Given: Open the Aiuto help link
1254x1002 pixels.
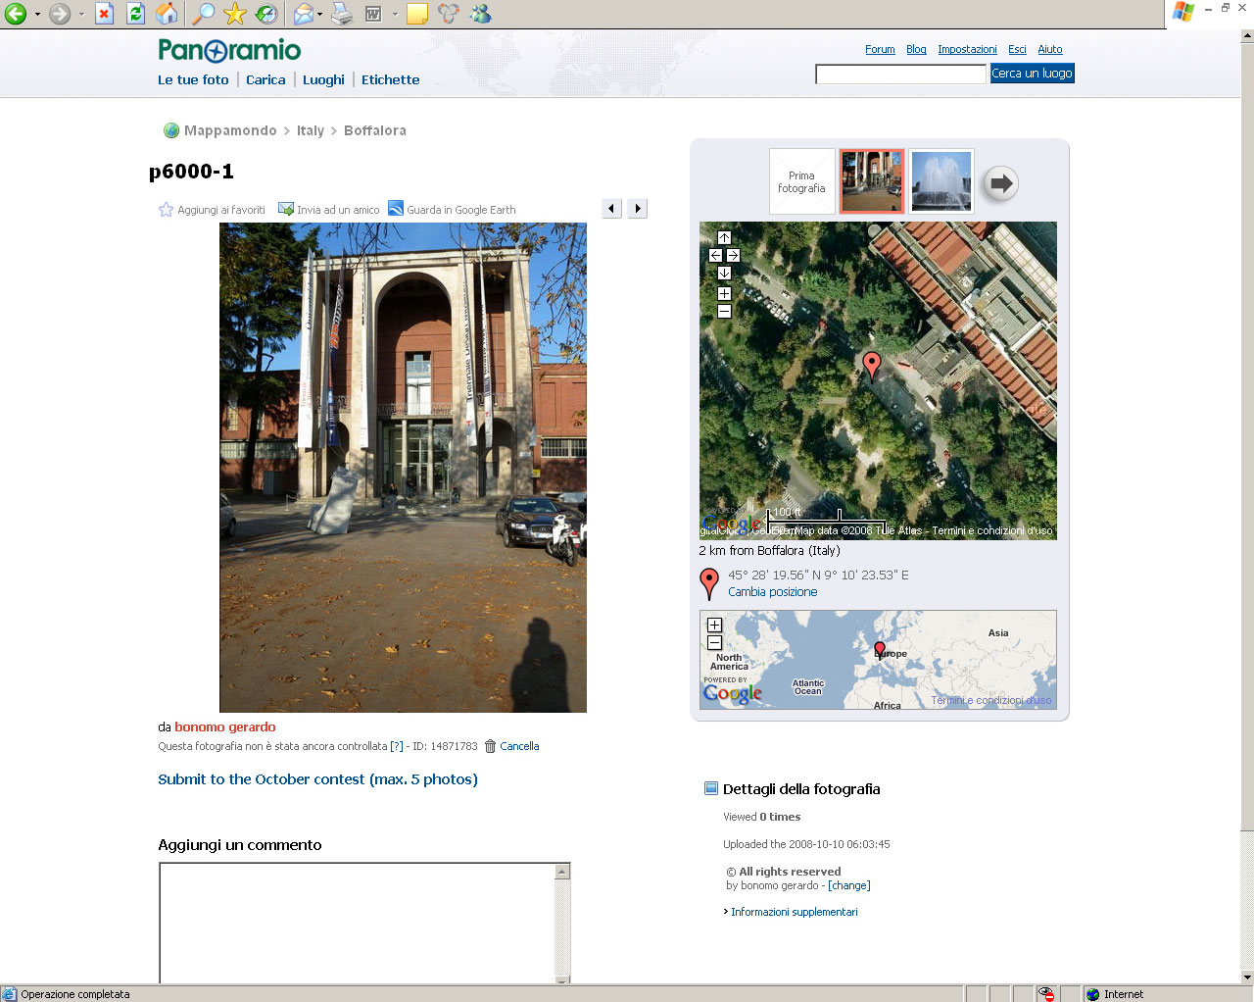Looking at the screenshot, I should 1050,49.
